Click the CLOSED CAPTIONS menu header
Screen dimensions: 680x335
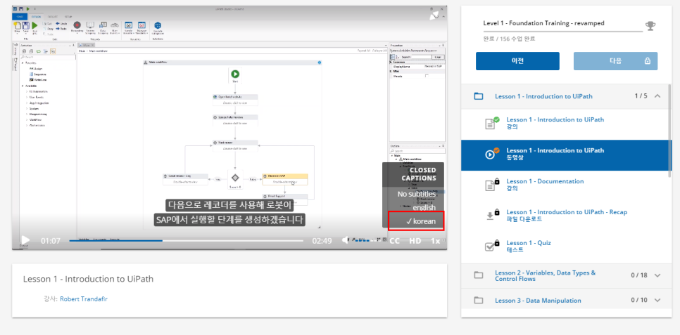(419, 174)
